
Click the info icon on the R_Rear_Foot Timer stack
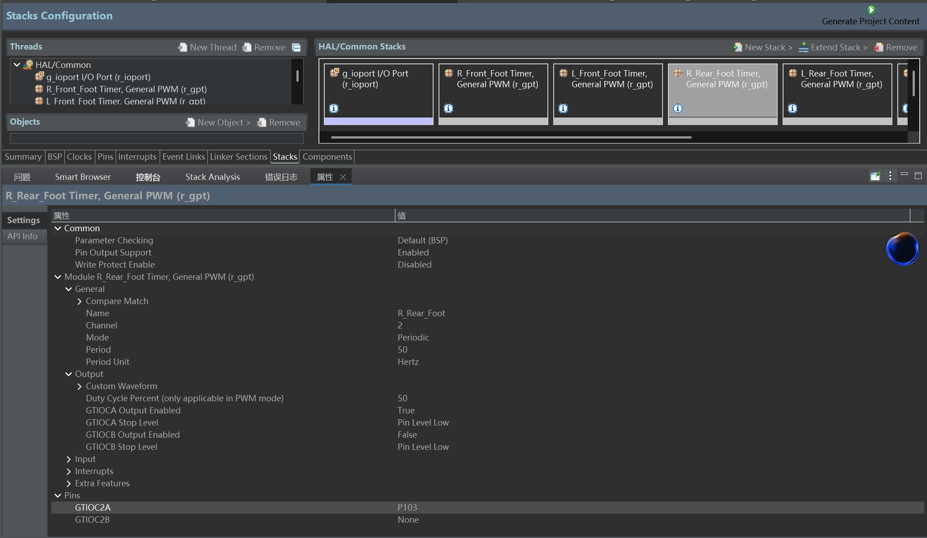pos(678,108)
